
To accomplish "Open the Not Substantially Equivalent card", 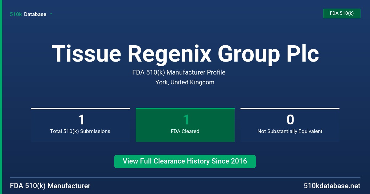I will pyautogui.click(x=290, y=125).
